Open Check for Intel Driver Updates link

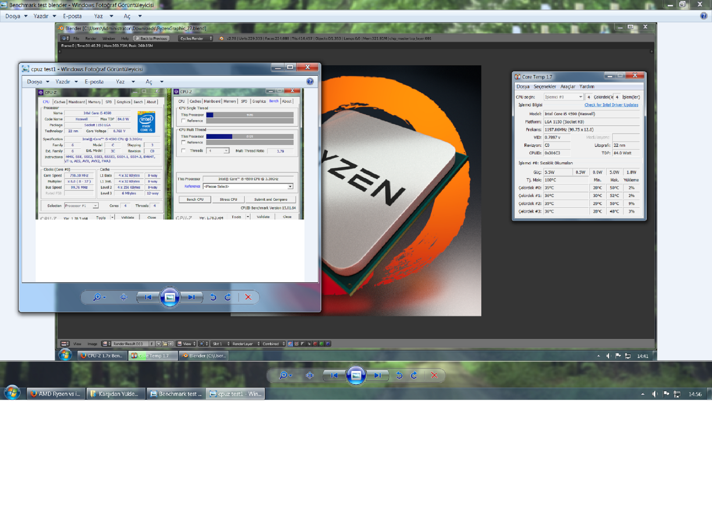pos(611,105)
